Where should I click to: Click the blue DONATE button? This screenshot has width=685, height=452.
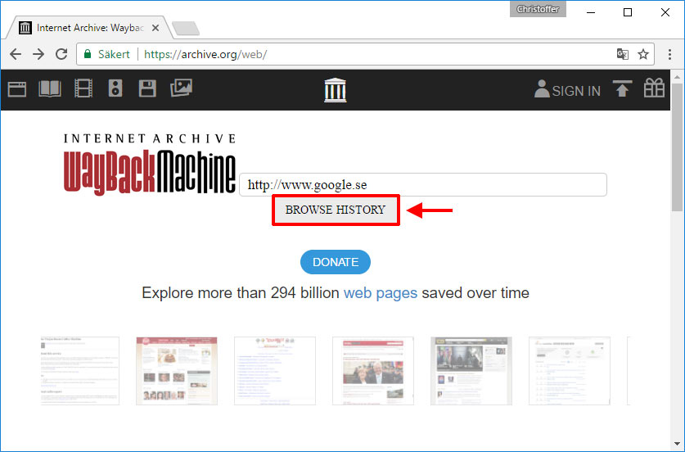[336, 262]
